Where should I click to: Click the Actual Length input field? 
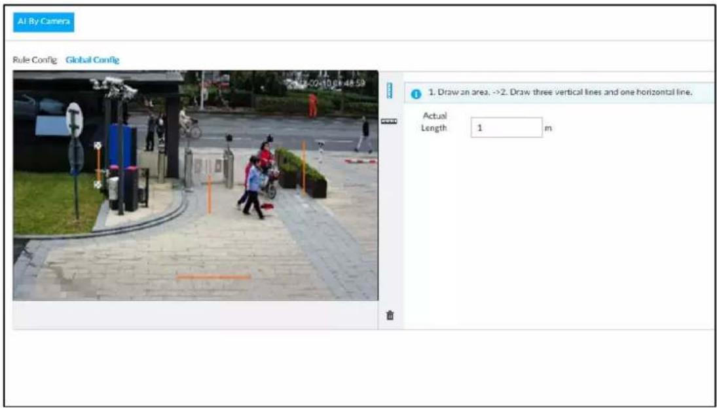507,128
